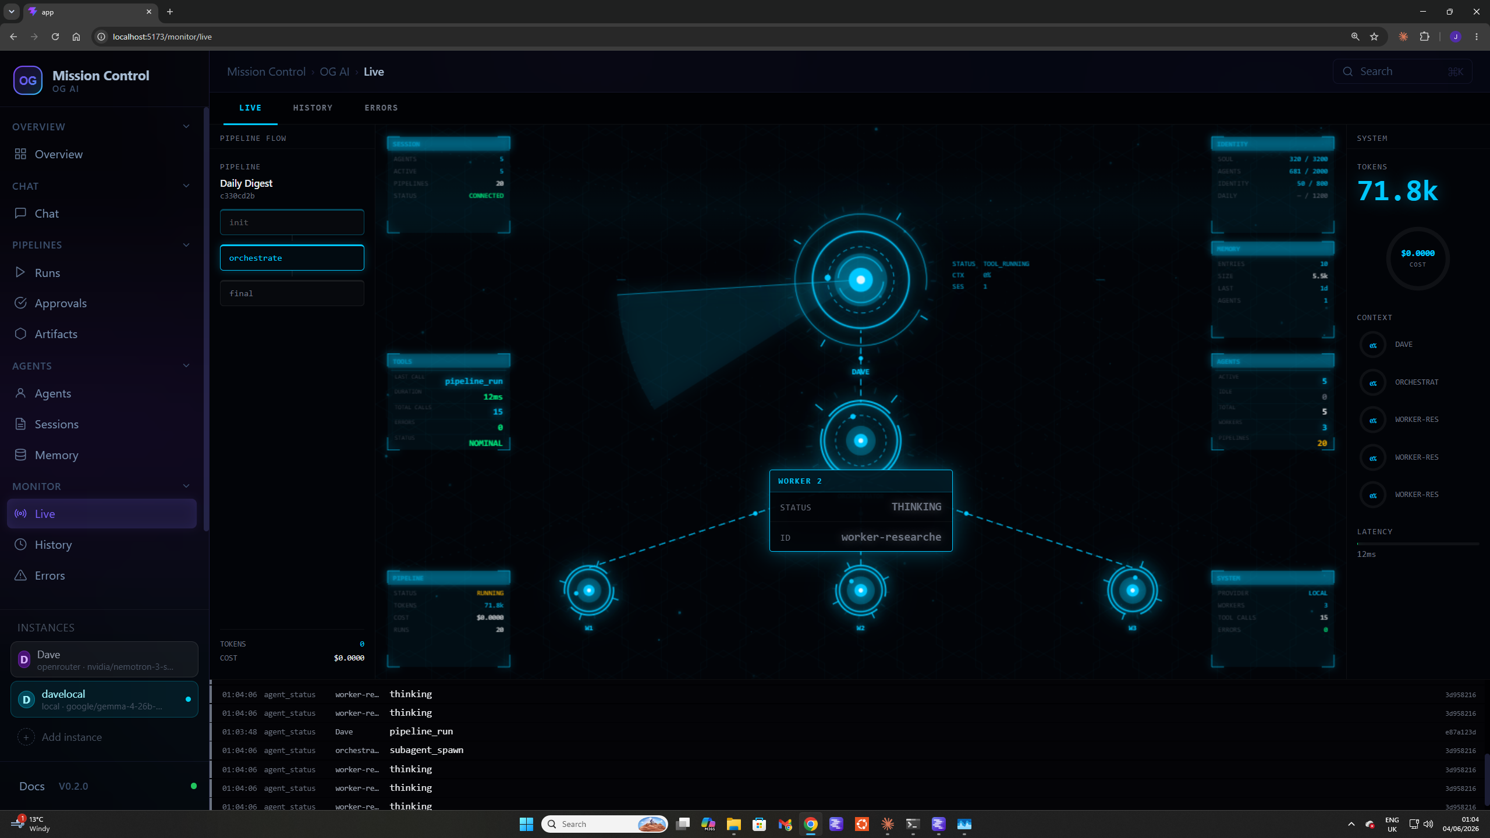Collapse the MONITOR sidebar section
The image size is (1490, 838).
coord(186,486)
